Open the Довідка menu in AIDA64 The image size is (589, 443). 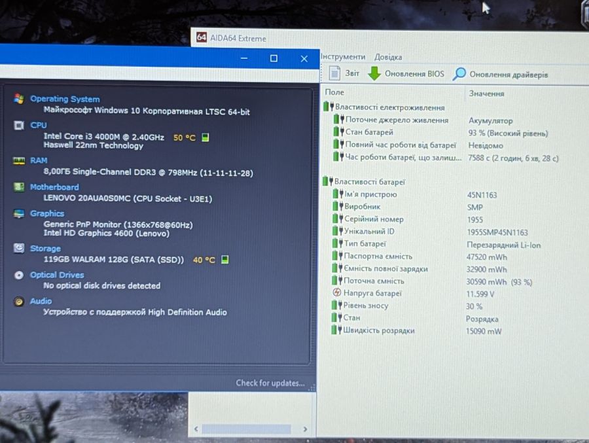388,57
